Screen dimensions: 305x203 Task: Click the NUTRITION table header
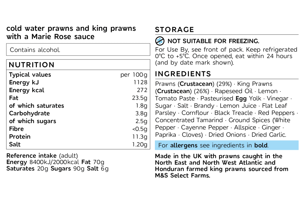[x=78, y=64]
